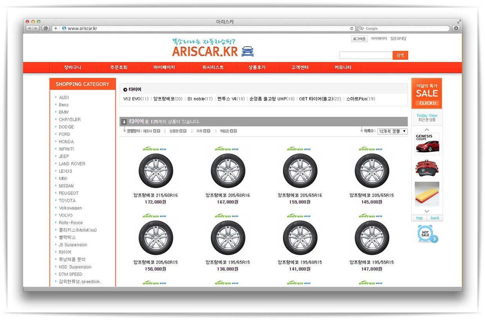This screenshot has width=485, height=320.
Task: Select DTM SPEED in shopping category
Action: coord(71,274)
